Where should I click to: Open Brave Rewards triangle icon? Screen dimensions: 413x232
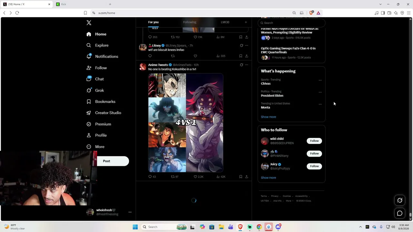(x=318, y=13)
